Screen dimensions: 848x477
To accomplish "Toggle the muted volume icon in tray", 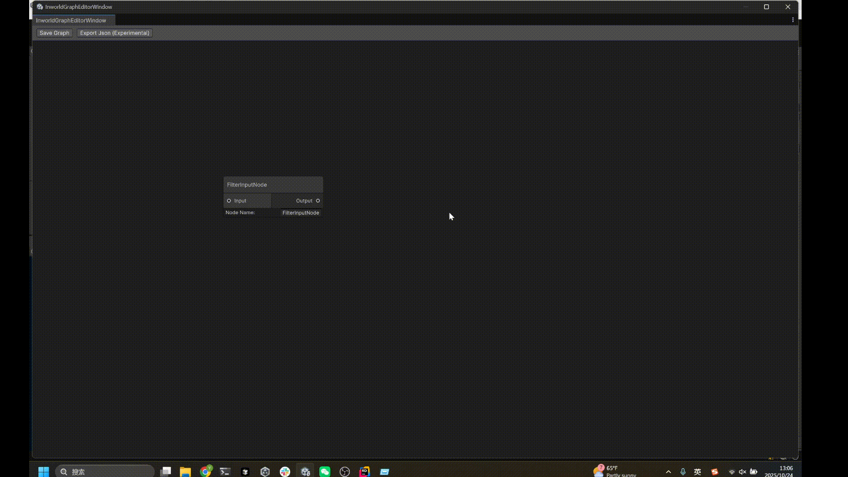I will [742, 471].
